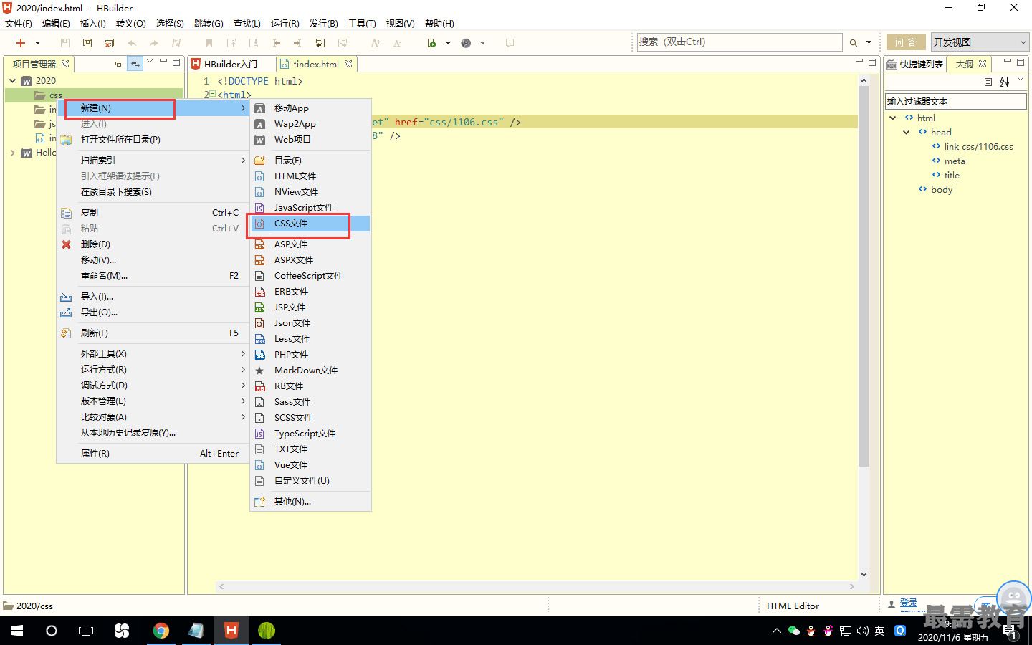Choose 删除(D) in the context menu

click(153, 244)
